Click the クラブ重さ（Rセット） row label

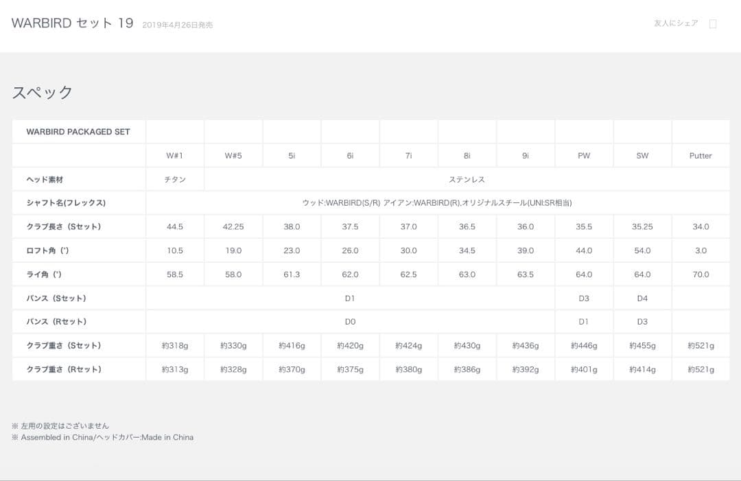pos(78,369)
